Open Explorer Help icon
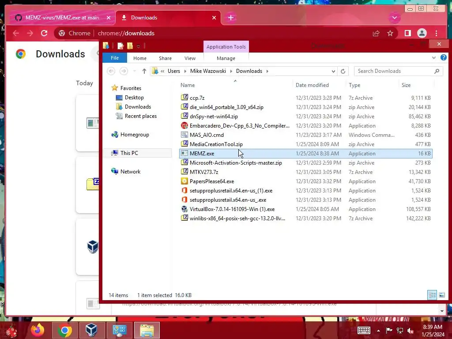This screenshot has width=452, height=339. (x=443, y=58)
